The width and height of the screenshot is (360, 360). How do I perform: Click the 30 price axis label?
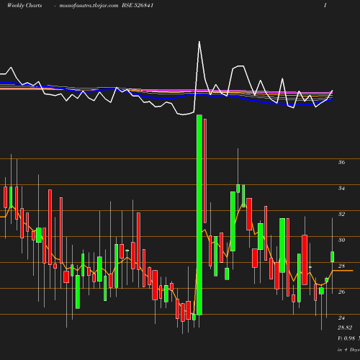(341, 240)
